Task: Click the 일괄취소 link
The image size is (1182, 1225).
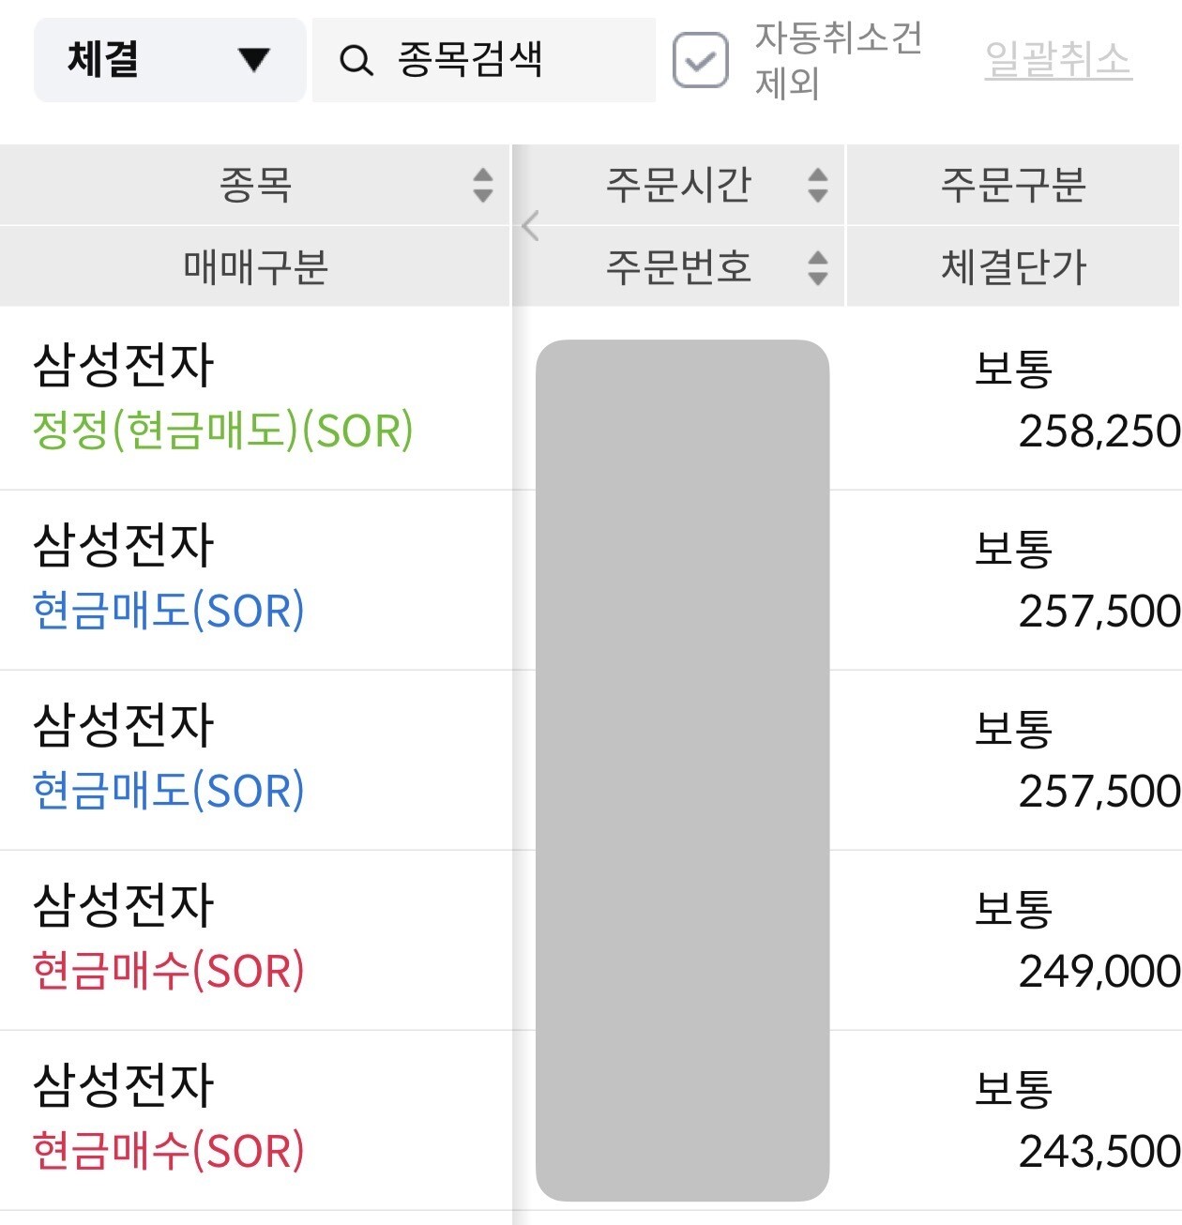Action: 1058,60
